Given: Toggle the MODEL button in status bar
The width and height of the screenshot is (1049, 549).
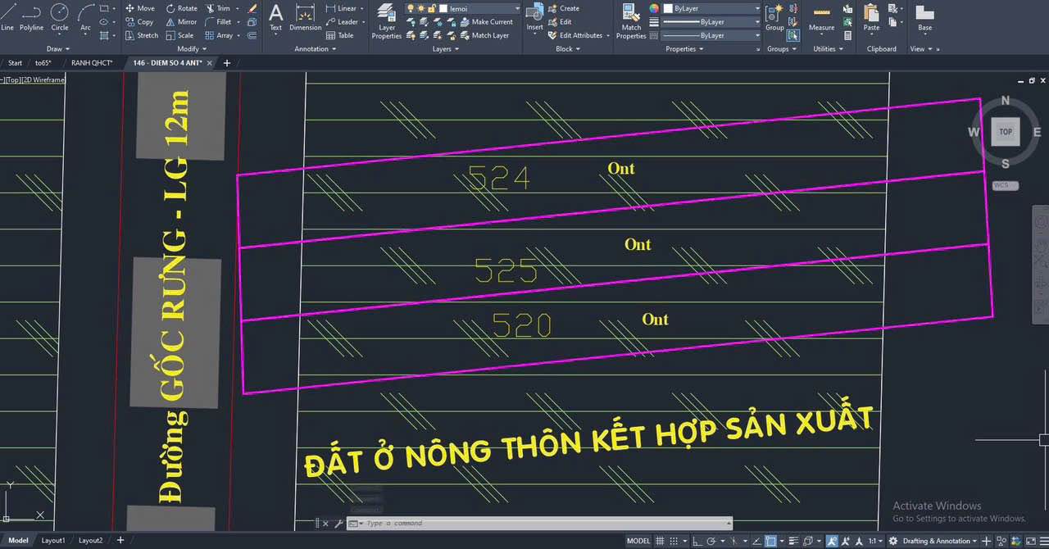Looking at the screenshot, I should pos(638,540).
